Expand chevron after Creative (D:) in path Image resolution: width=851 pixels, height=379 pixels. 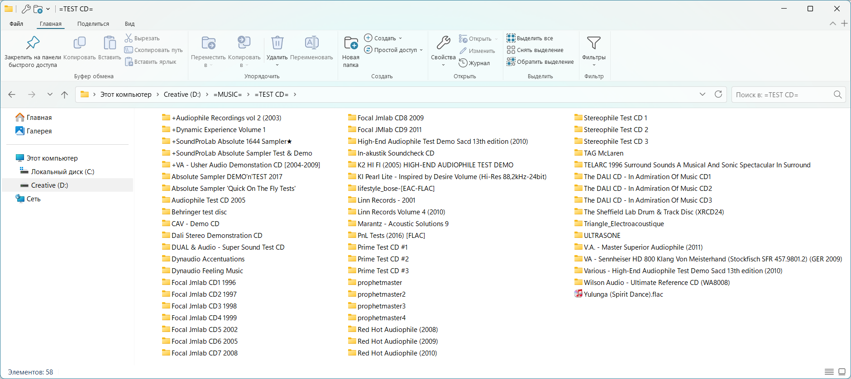click(x=207, y=95)
